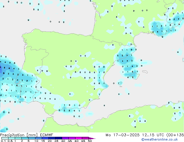Click the '12..15 UTC' time range text
This screenshot has width=184, height=142.
tap(153, 135)
